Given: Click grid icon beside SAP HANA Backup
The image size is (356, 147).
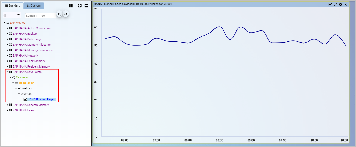Looking at the screenshot, I should click(x=11, y=34).
